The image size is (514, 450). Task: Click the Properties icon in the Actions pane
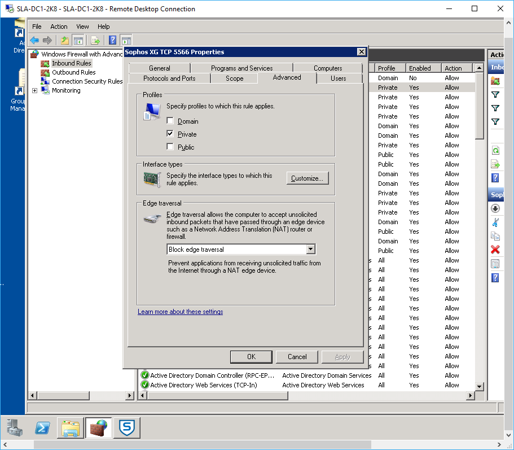pyautogui.click(x=495, y=263)
